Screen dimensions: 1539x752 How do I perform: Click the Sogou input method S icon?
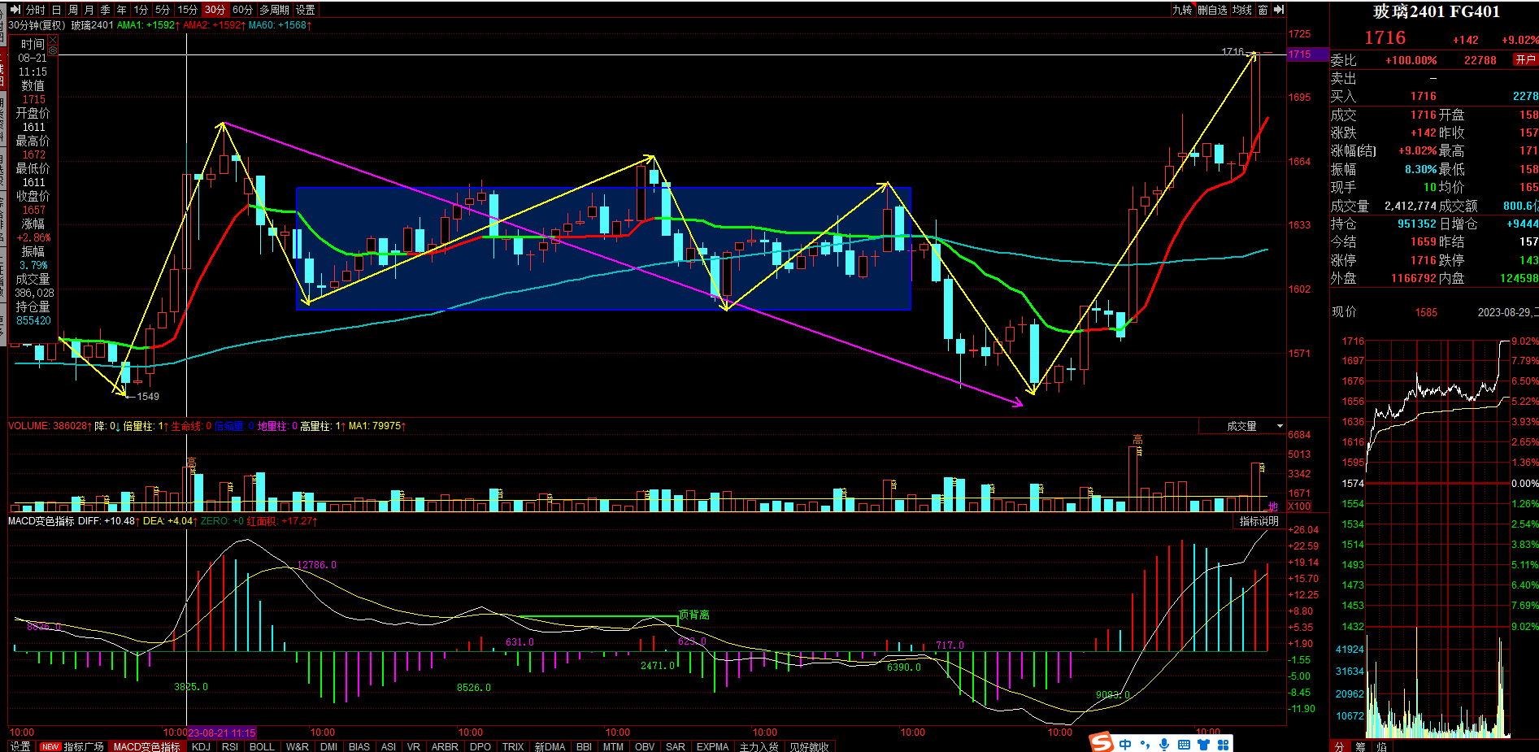pyautogui.click(x=1102, y=743)
